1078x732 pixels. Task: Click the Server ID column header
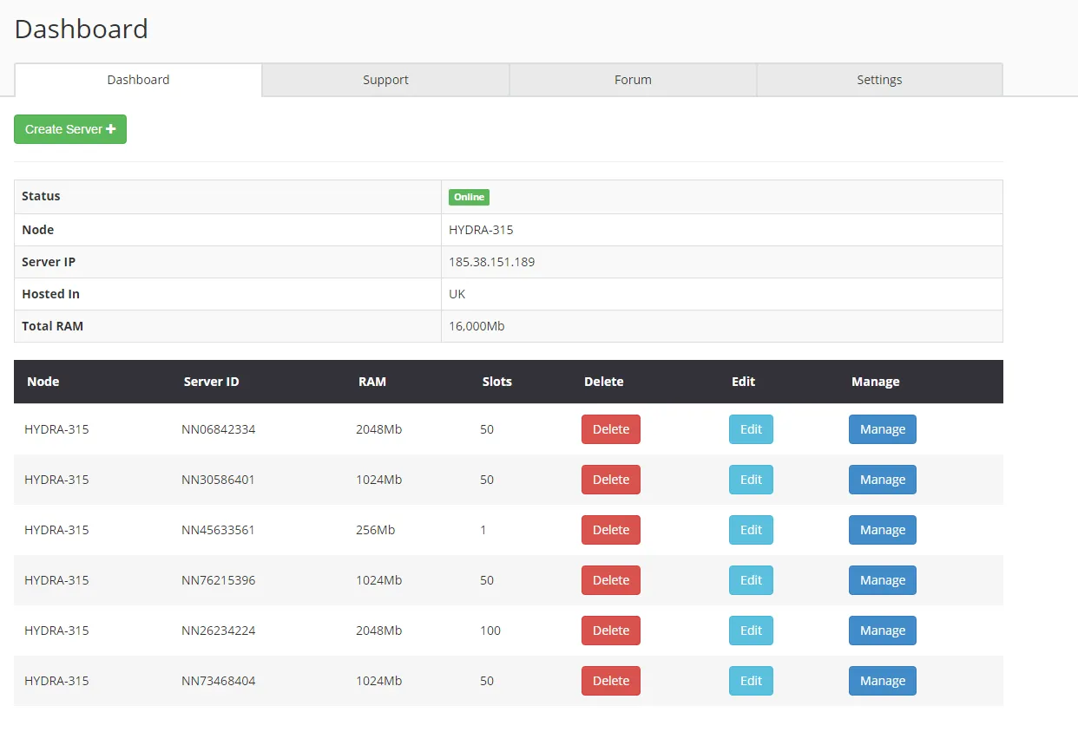coord(211,382)
